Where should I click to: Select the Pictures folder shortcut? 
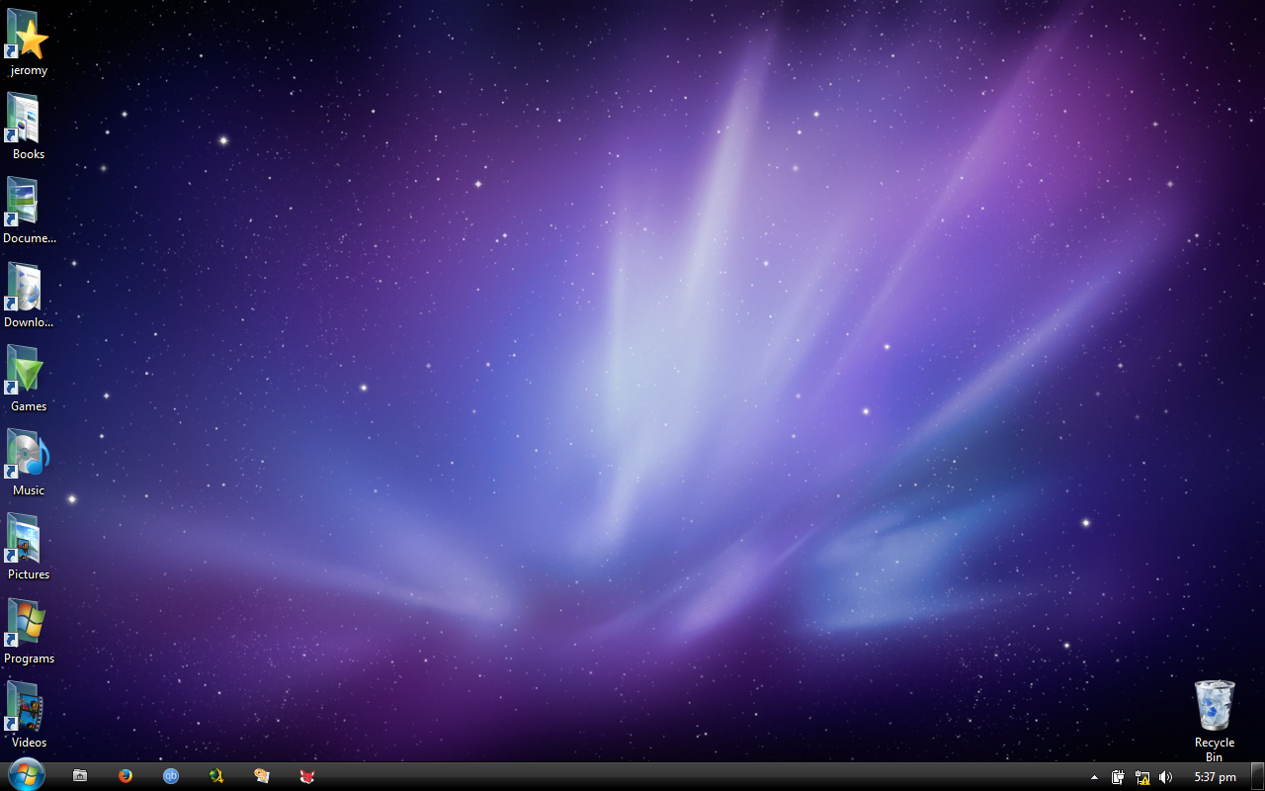[29, 546]
